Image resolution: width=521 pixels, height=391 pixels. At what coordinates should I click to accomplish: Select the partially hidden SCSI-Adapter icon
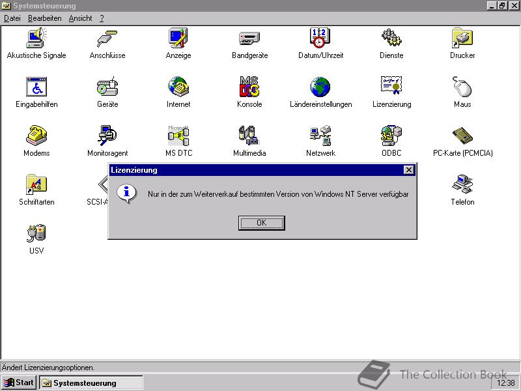click(102, 184)
